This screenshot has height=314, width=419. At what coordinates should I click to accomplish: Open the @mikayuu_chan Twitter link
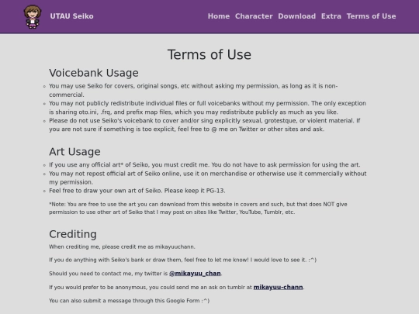[195, 274]
